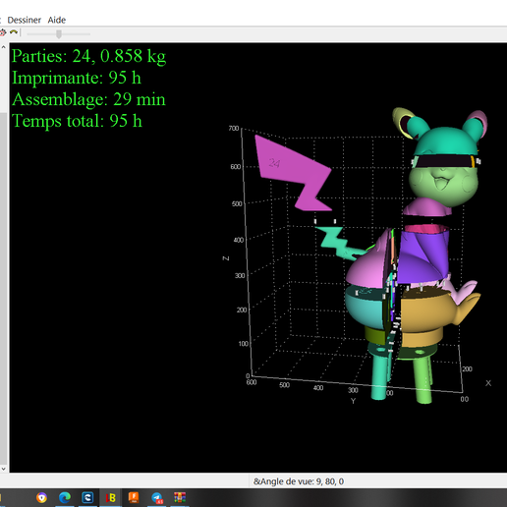
Task: Open the blue C-arrow app in taskbar
Action: point(87,497)
